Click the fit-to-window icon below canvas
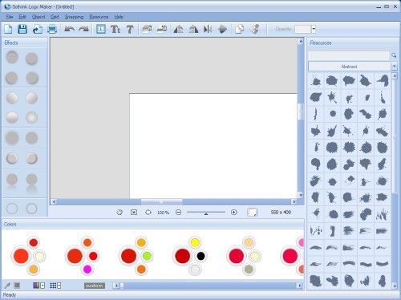401x300 pixels. click(134, 213)
